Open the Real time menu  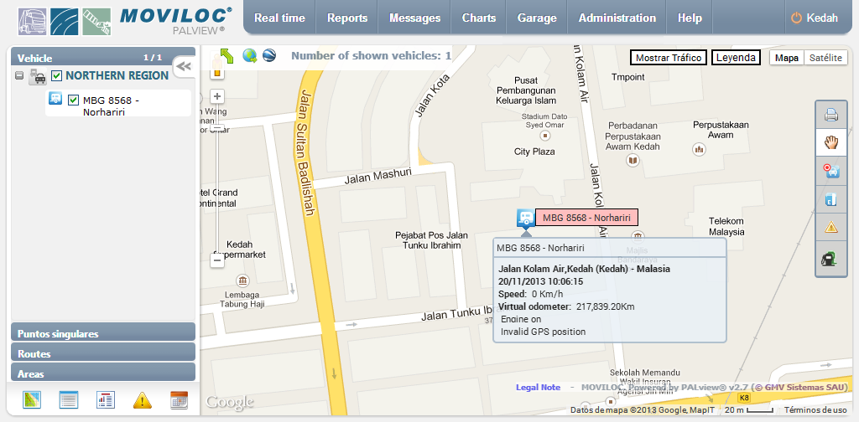[279, 18]
